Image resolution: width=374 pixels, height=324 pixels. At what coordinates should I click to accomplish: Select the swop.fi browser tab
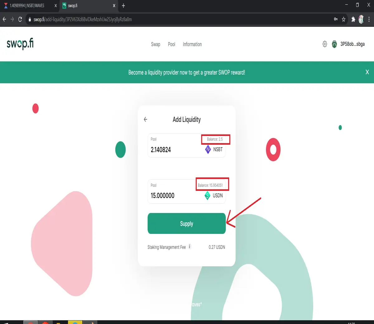[89, 6]
